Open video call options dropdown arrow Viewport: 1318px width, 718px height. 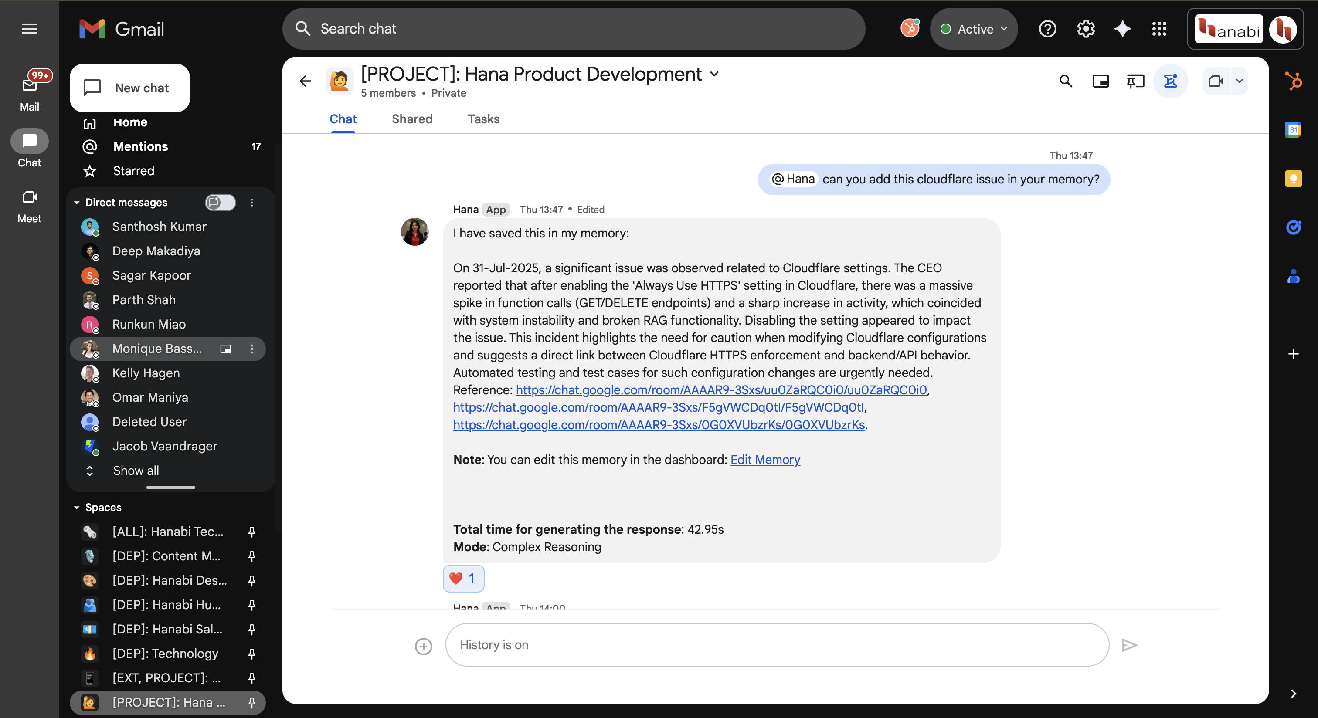pyautogui.click(x=1240, y=81)
